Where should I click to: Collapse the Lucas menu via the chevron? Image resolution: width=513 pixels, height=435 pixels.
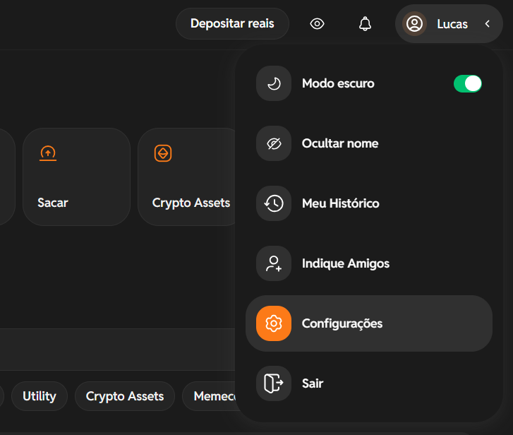click(488, 24)
